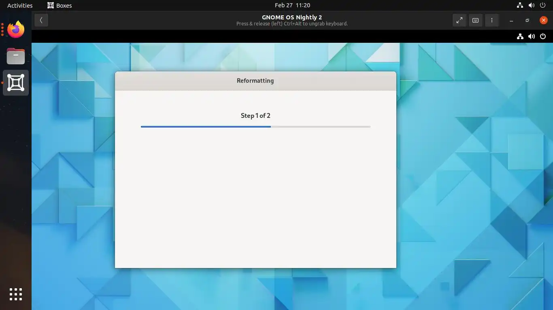Toggle fullscreen for the GNOME OS box

tap(459, 20)
